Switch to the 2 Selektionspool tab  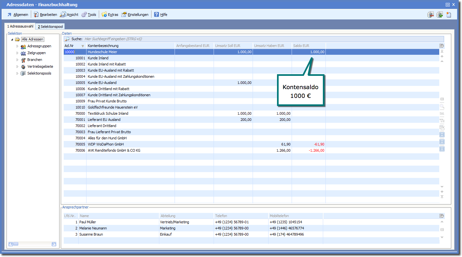(50, 27)
